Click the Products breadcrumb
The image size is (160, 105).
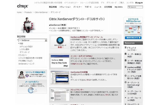[x=28, y=12]
